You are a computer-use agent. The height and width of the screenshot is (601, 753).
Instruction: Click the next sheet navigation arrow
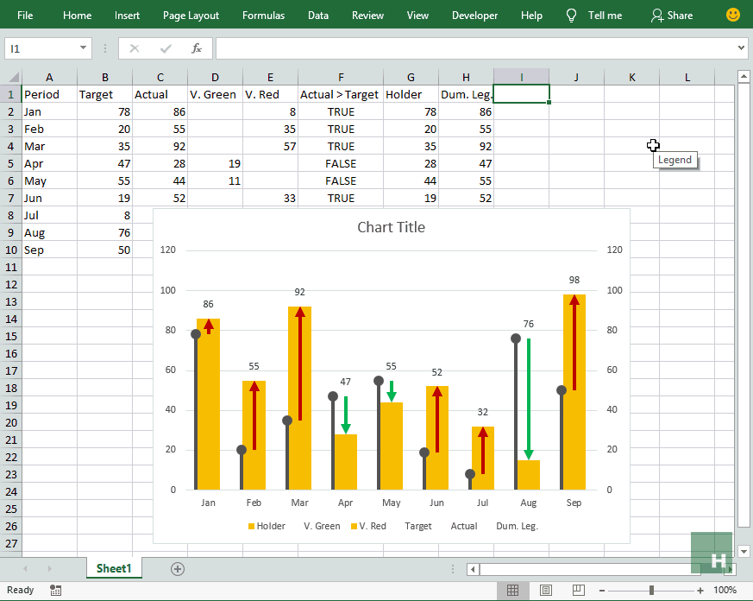click(49, 569)
